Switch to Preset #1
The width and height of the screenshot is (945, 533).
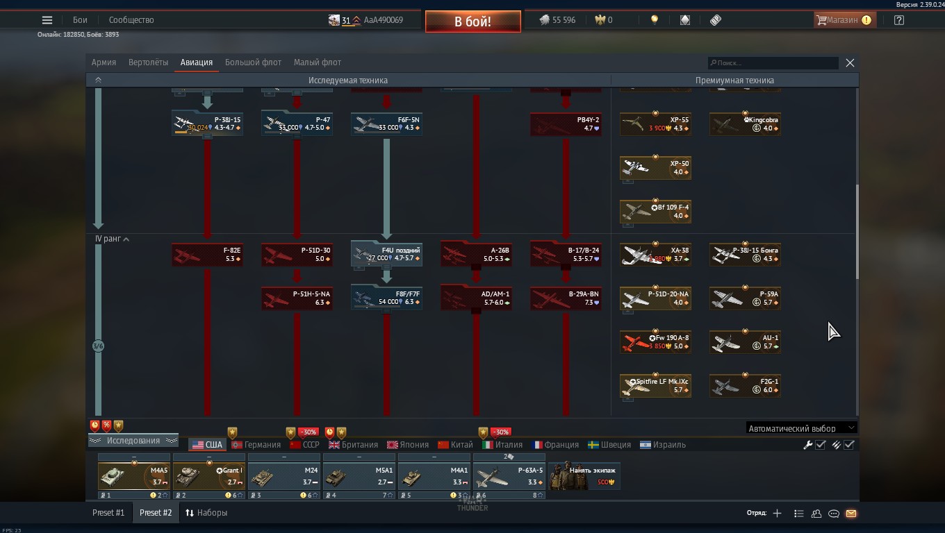coord(108,513)
